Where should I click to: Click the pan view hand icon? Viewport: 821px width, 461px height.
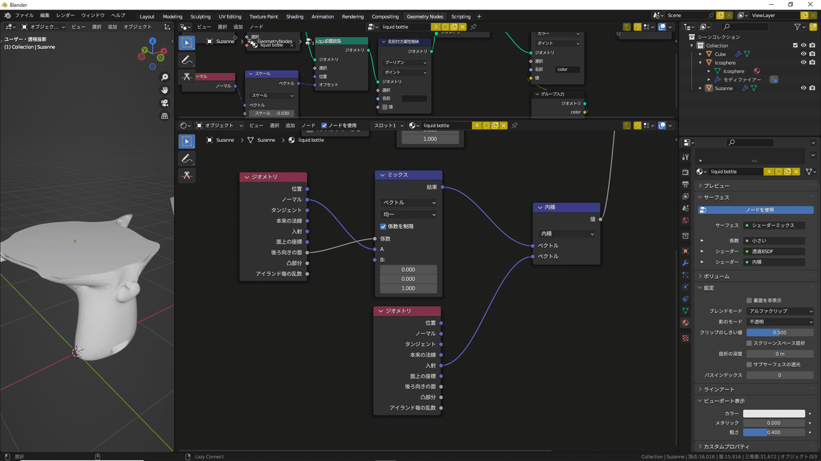165,90
